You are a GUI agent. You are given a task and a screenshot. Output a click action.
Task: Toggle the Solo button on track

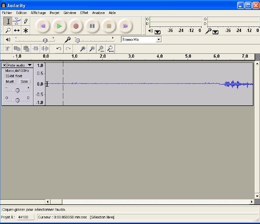tap(24, 82)
